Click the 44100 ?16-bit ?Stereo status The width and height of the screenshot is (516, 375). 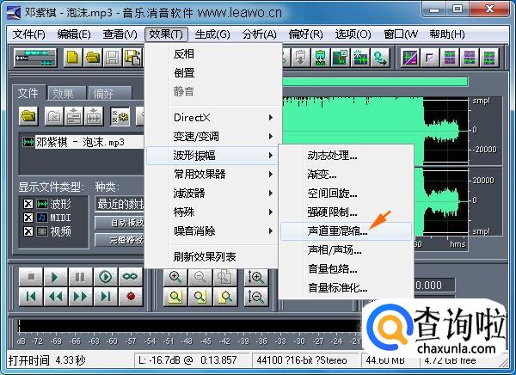(304, 360)
